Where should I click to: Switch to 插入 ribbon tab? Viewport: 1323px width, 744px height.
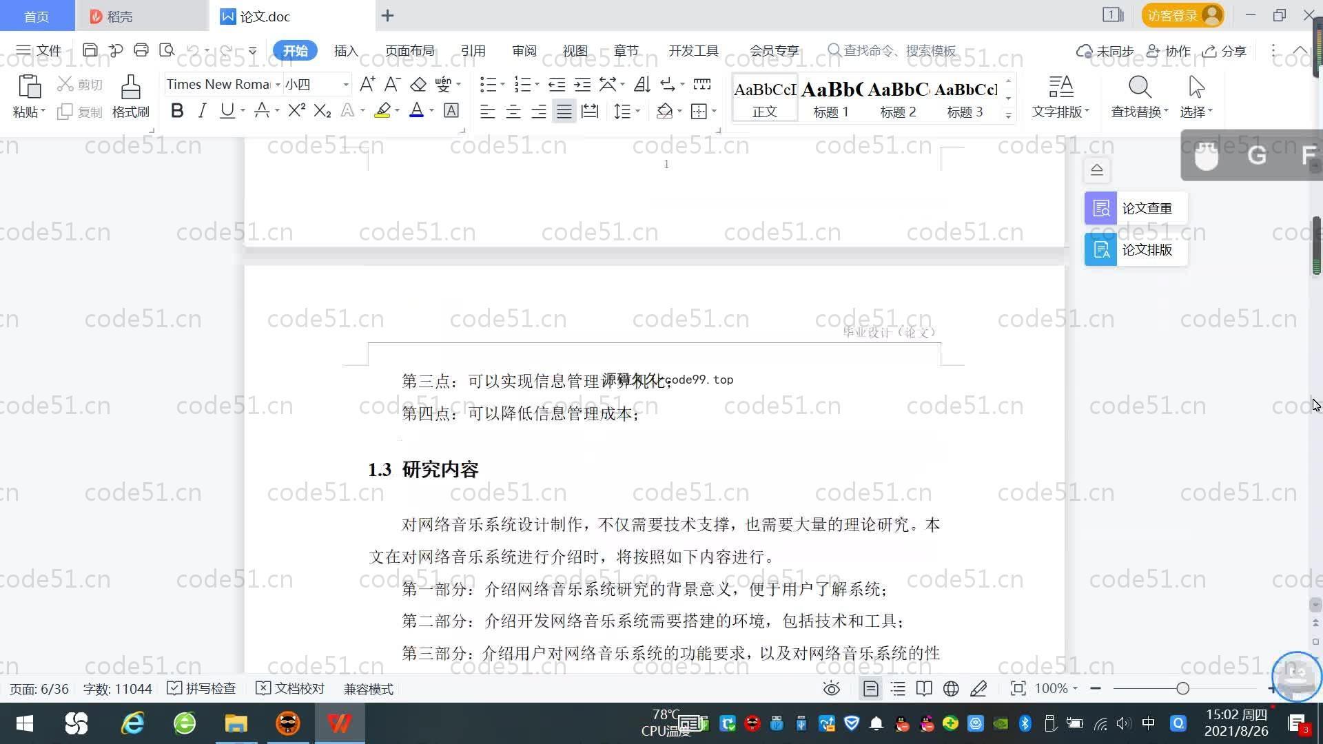click(346, 51)
